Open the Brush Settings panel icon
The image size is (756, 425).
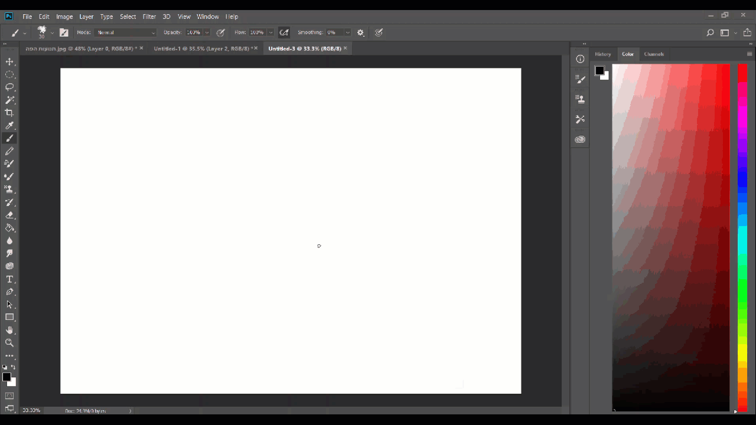(580, 79)
